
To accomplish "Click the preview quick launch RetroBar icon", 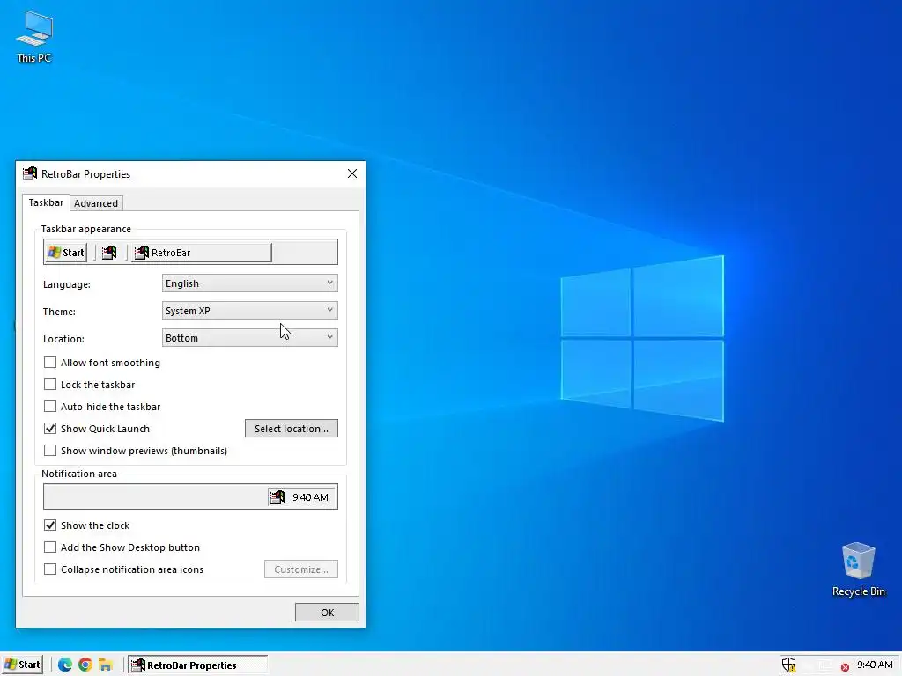I will (109, 253).
